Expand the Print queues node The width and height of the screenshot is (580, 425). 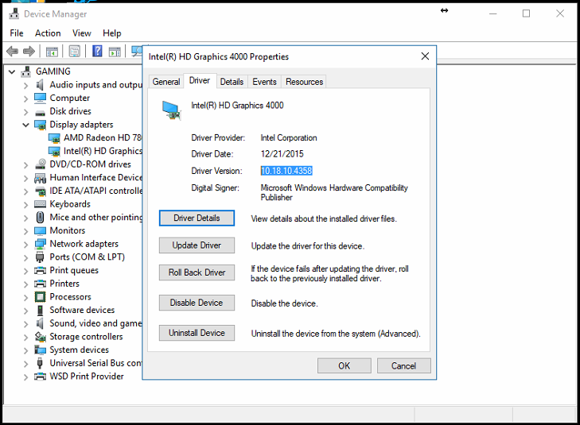25,271
